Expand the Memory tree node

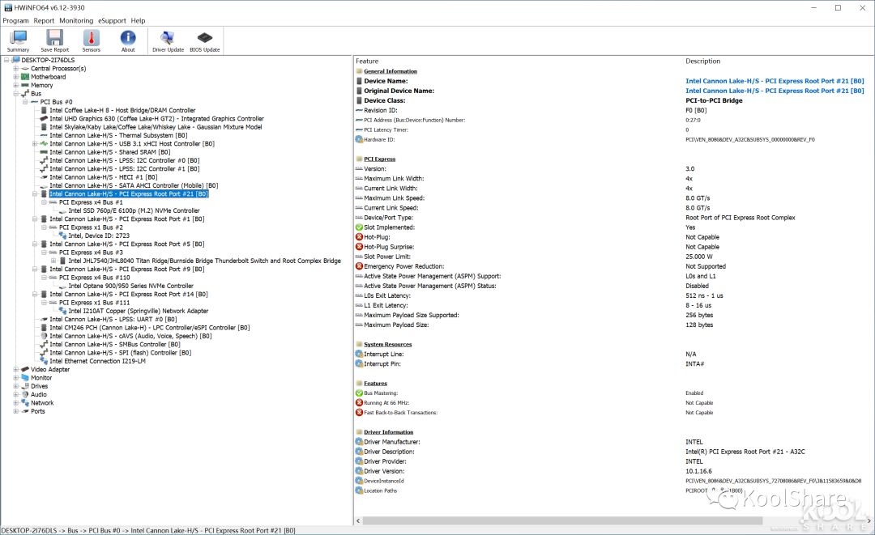pos(15,85)
